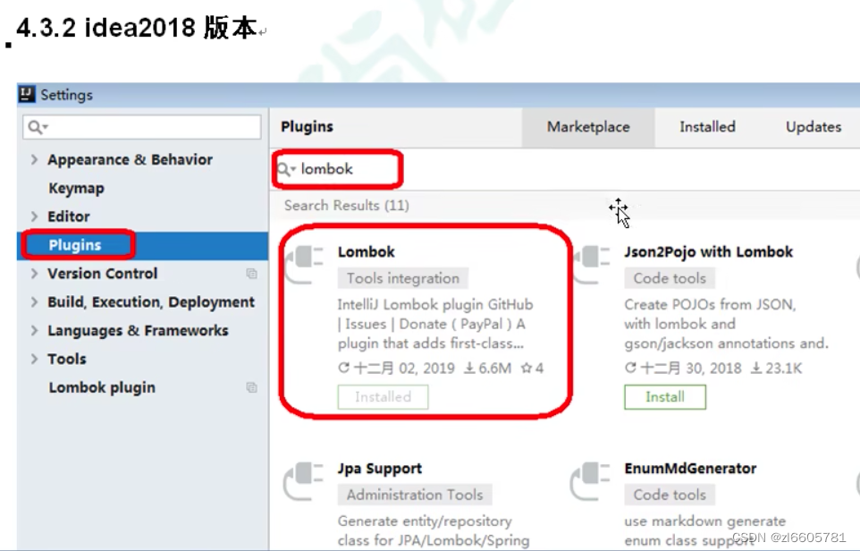Viewport: 860px width, 551px height.
Task: Focus the settings search field
Action: coord(142,127)
